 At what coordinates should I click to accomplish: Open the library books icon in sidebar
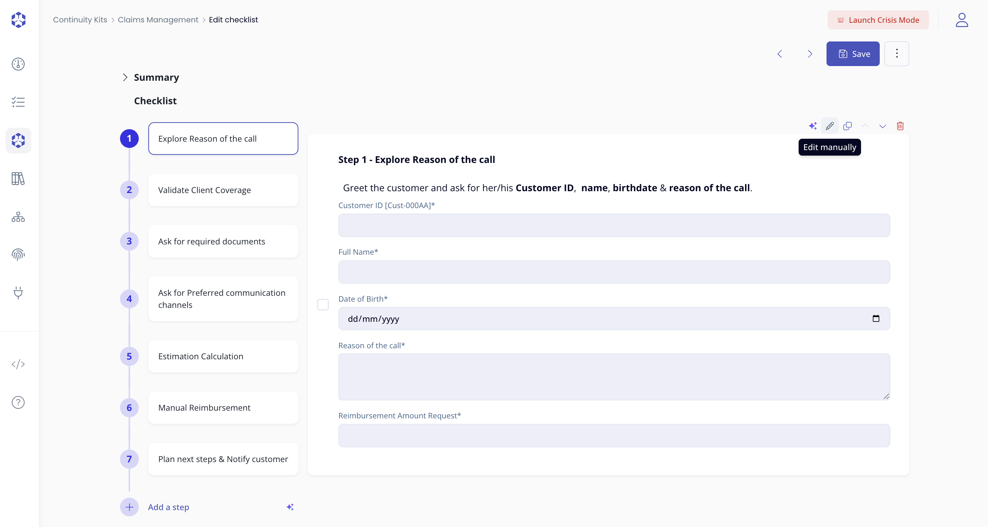(x=18, y=178)
